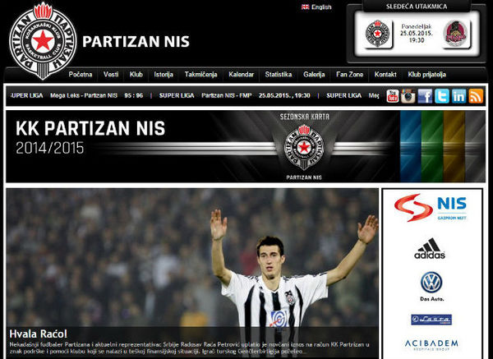Open the Galerija menu item
493x359 pixels.
click(x=315, y=75)
